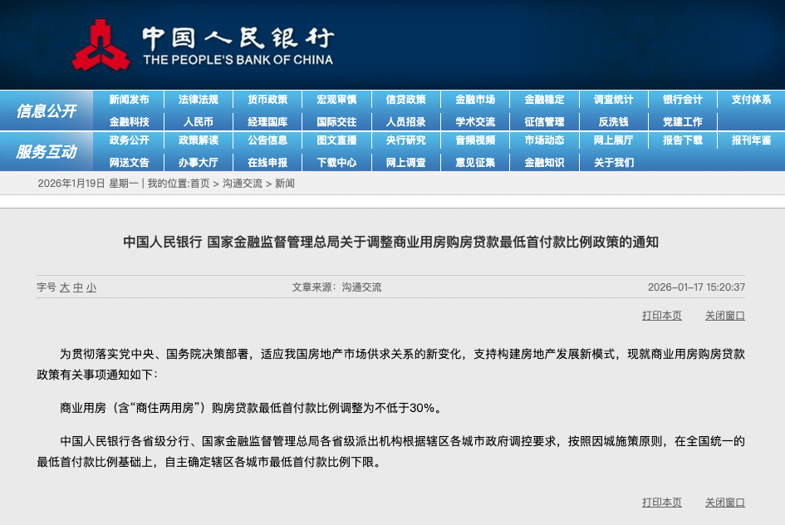785x525 pixels.
Task: Open 调查统计 navigation link
Action: tap(613, 100)
